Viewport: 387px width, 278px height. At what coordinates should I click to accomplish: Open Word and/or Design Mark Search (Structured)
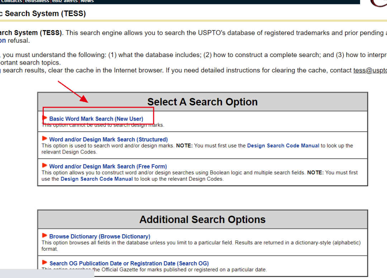click(x=108, y=140)
